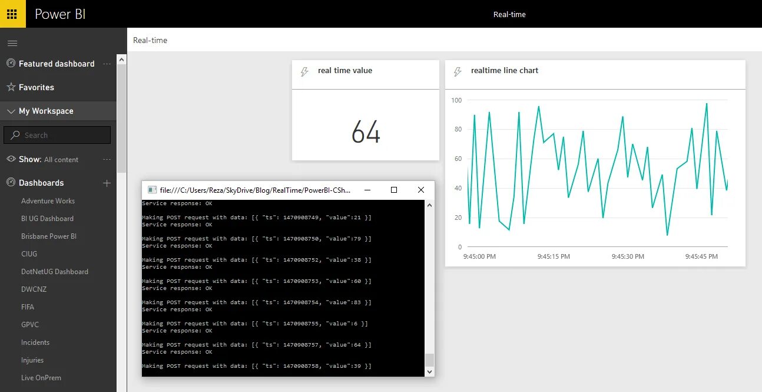Click My Workspace heading
This screenshot has height=392, width=762.
(46, 111)
